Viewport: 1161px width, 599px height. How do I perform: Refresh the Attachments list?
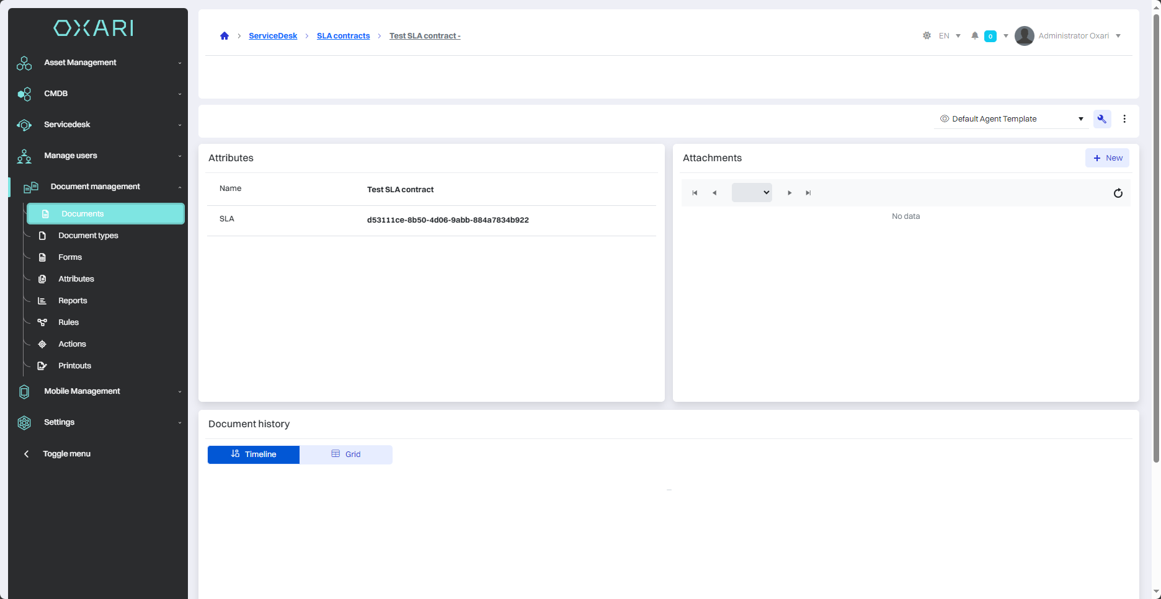pyautogui.click(x=1118, y=193)
